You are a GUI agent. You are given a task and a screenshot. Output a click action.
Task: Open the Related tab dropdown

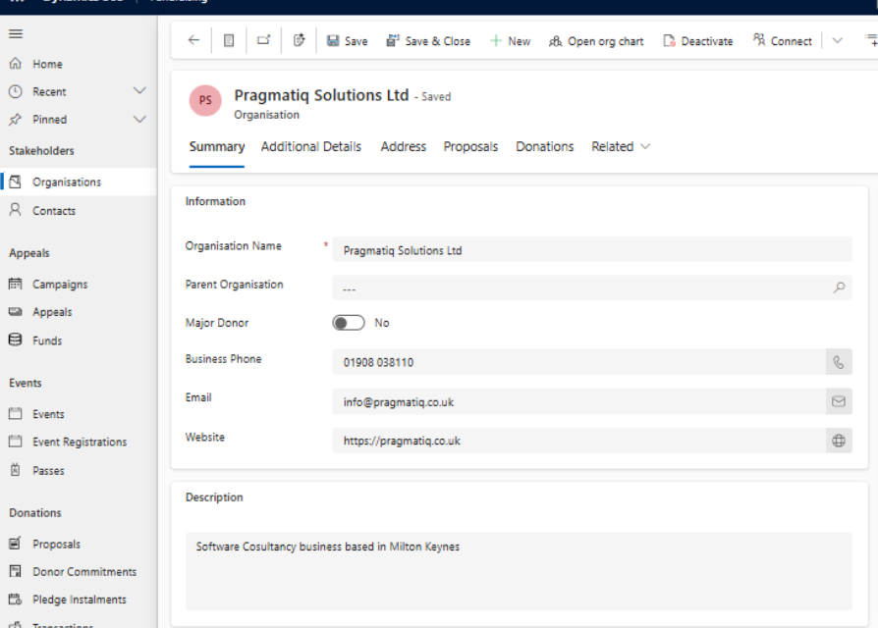tap(621, 146)
